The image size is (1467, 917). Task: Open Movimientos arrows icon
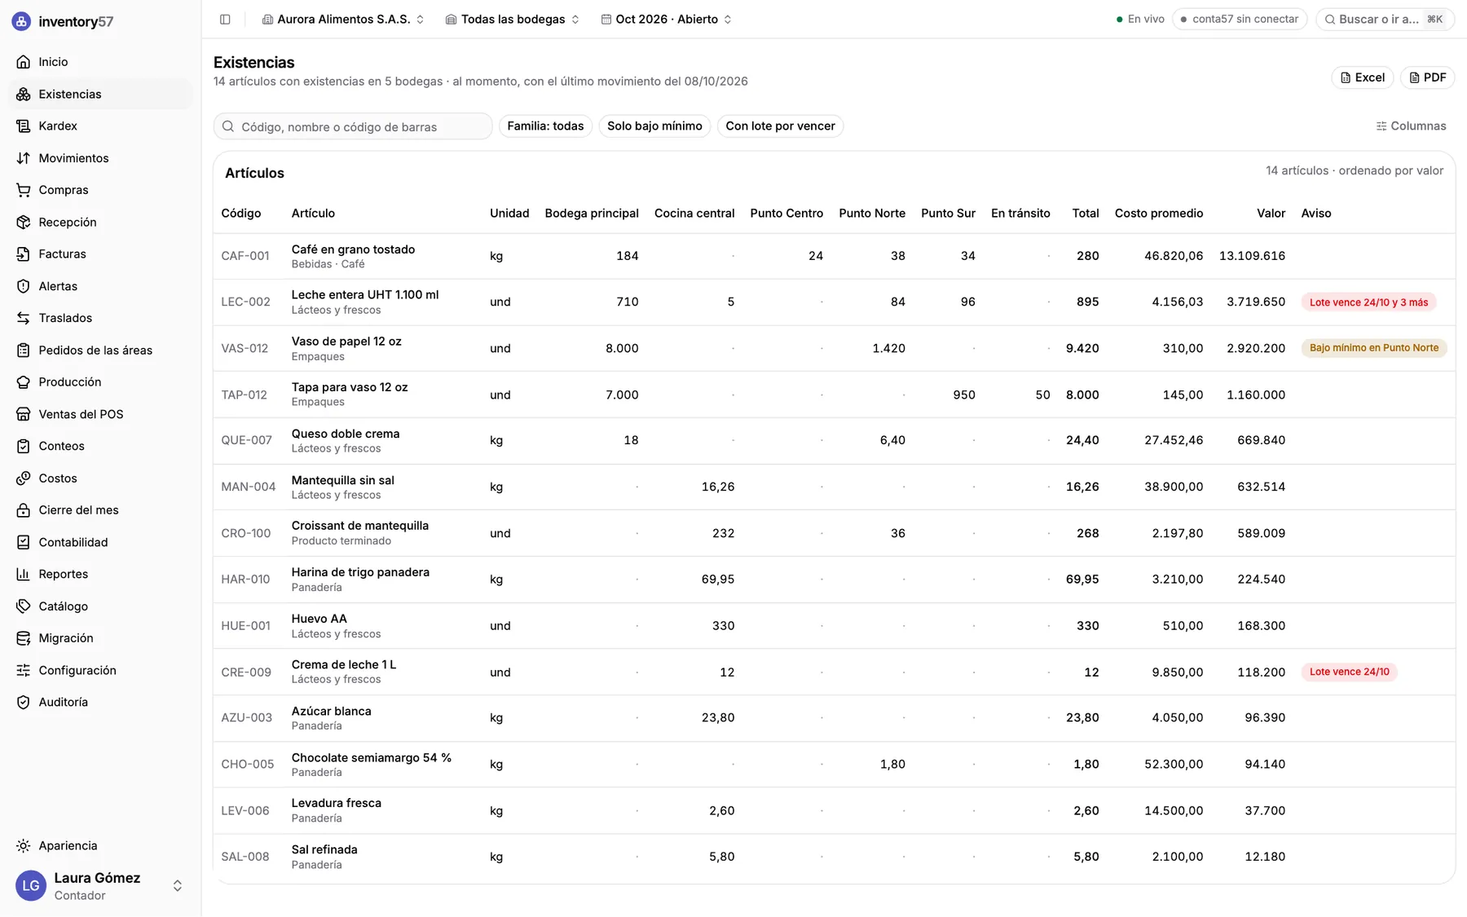coord(24,158)
